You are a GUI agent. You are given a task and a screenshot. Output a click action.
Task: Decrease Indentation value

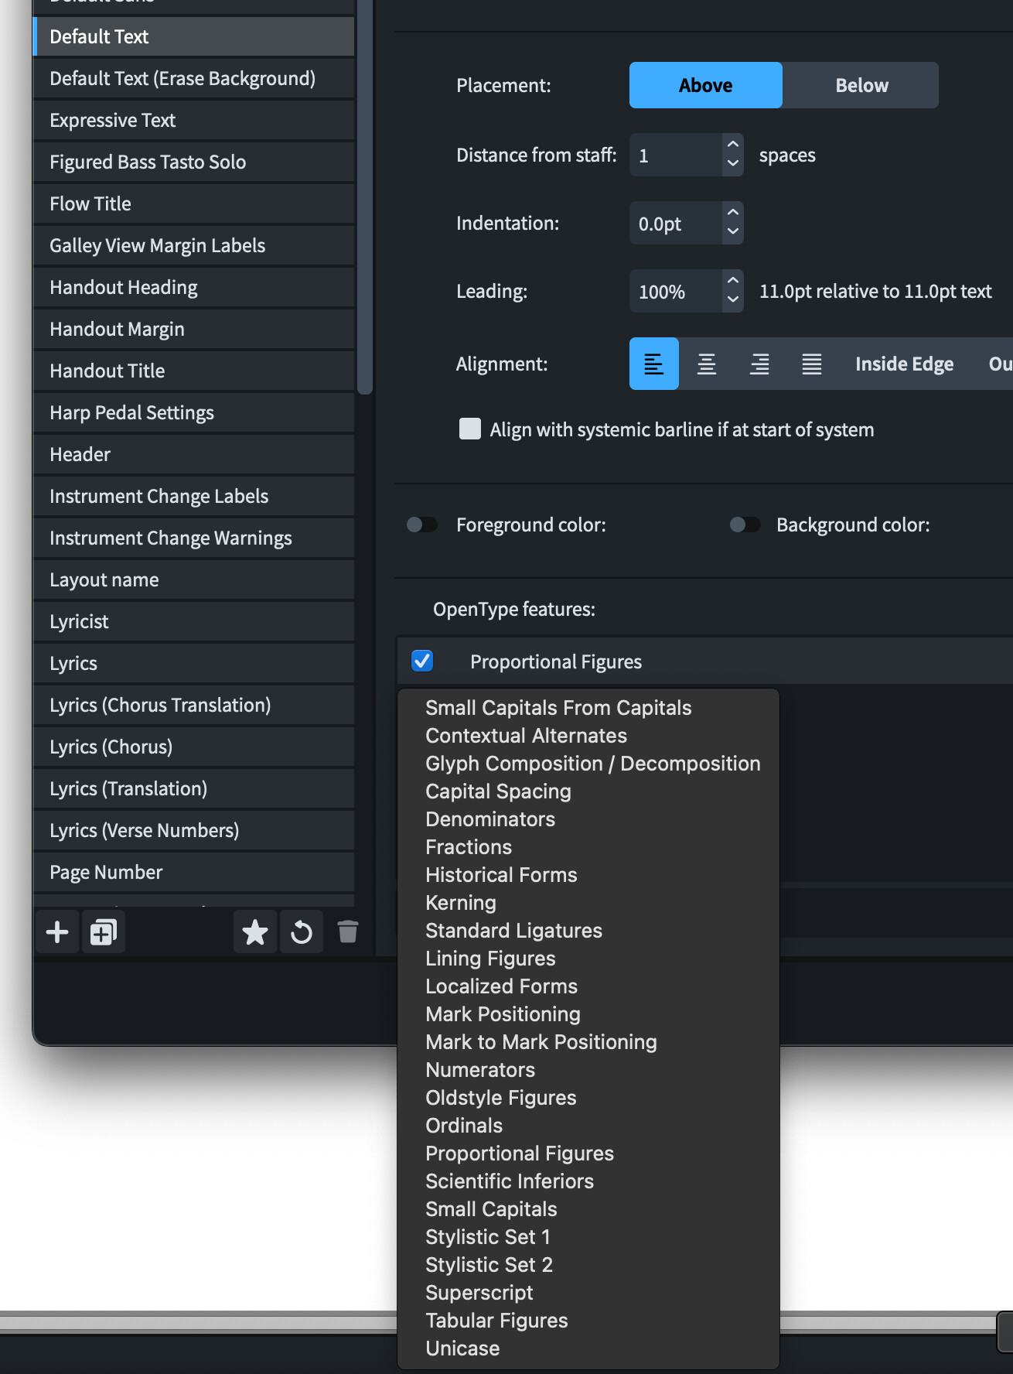733,233
